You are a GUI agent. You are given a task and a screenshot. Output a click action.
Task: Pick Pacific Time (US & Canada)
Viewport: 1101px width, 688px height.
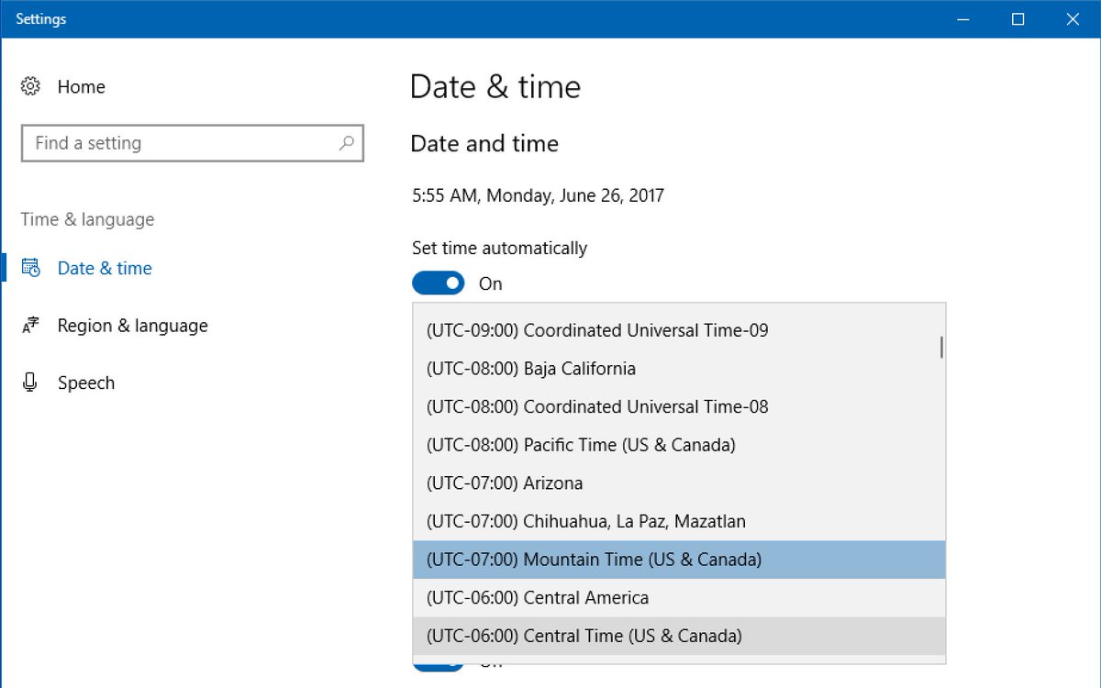pyautogui.click(x=679, y=445)
